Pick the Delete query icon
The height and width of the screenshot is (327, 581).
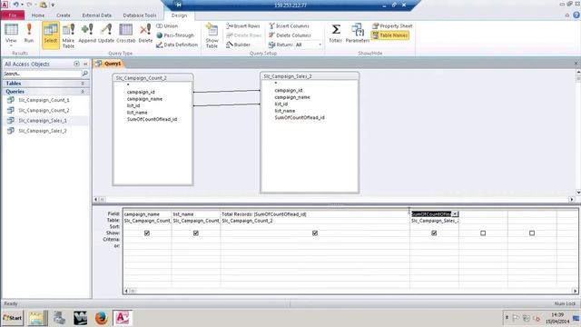[145, 33]
